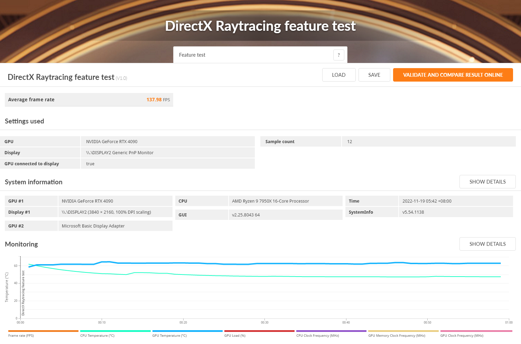Click the 01:00 timeline tick on chart
521x344 pixels.
point(509,323)
